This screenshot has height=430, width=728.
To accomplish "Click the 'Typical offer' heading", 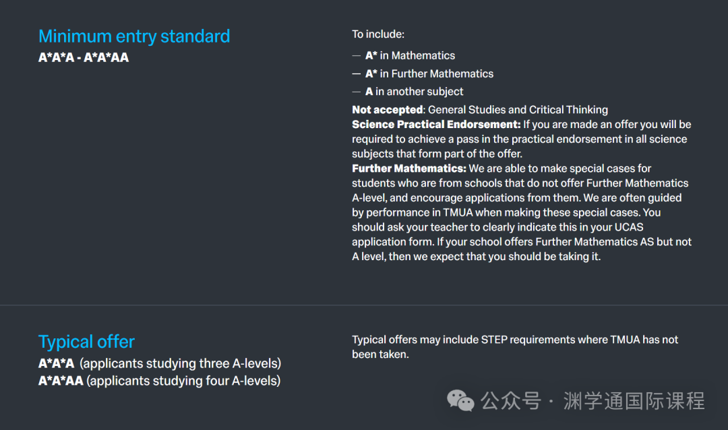I will pos(86,342).
